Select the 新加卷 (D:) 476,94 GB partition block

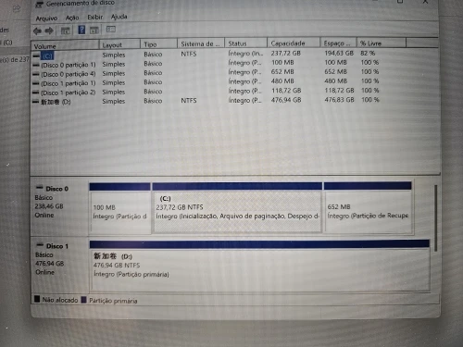click(x=259, y=266)
